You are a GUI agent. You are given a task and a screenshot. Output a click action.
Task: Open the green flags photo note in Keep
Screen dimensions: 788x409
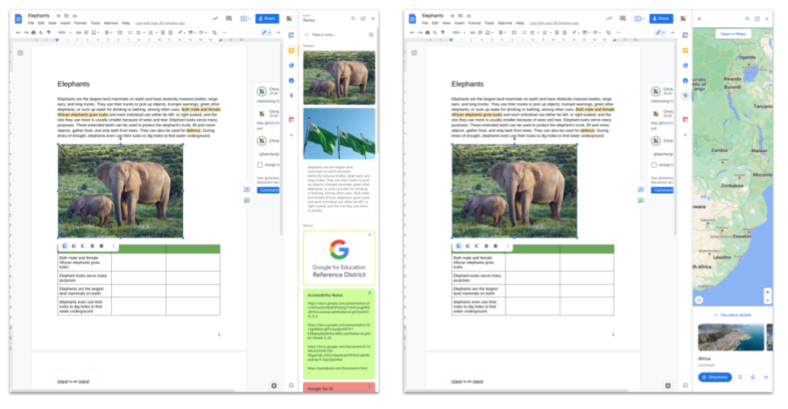tap(339, 134)
